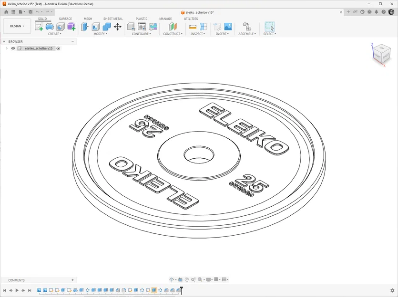The image size is (398, 297).
Task: Click the first Configure panel icon
Action: 131,27
